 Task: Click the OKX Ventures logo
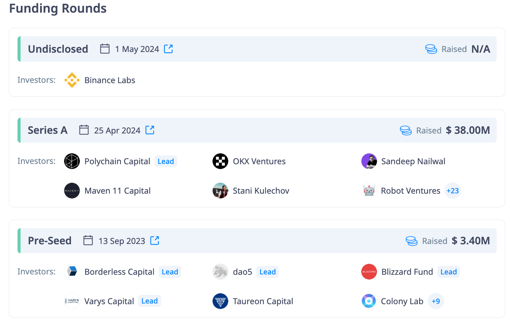pyautogui.click(x=220, y=161)
